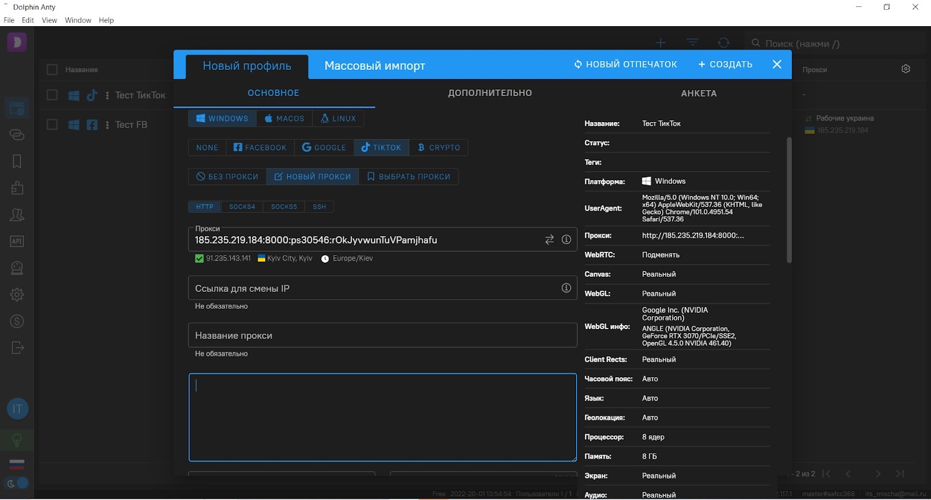The width and height of the screenshot is (931, 500).
Task: Open the support agent sidebar icon
Action: [17, 268]
